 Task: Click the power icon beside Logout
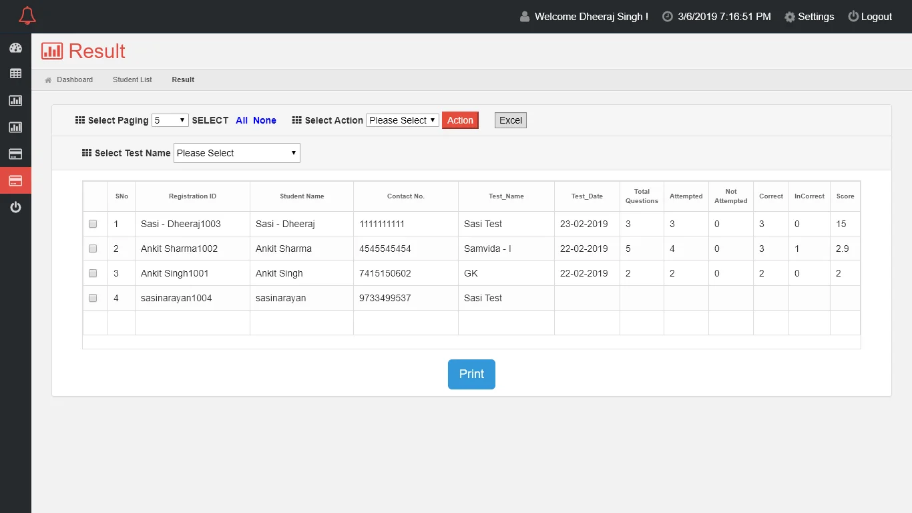[853, 16]
